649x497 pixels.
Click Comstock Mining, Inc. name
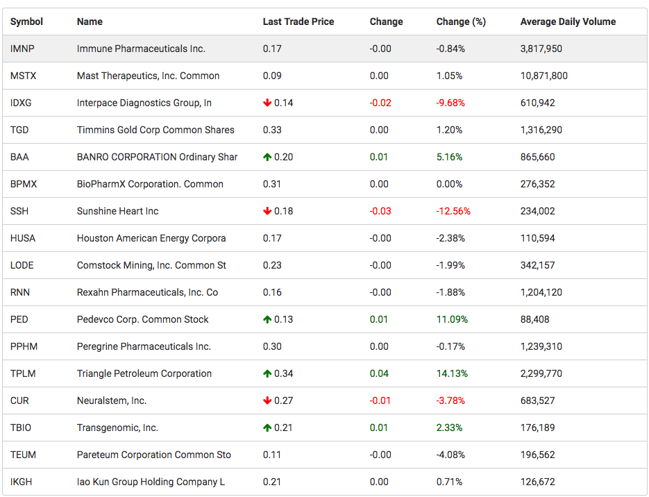click(x=151, y=265)
